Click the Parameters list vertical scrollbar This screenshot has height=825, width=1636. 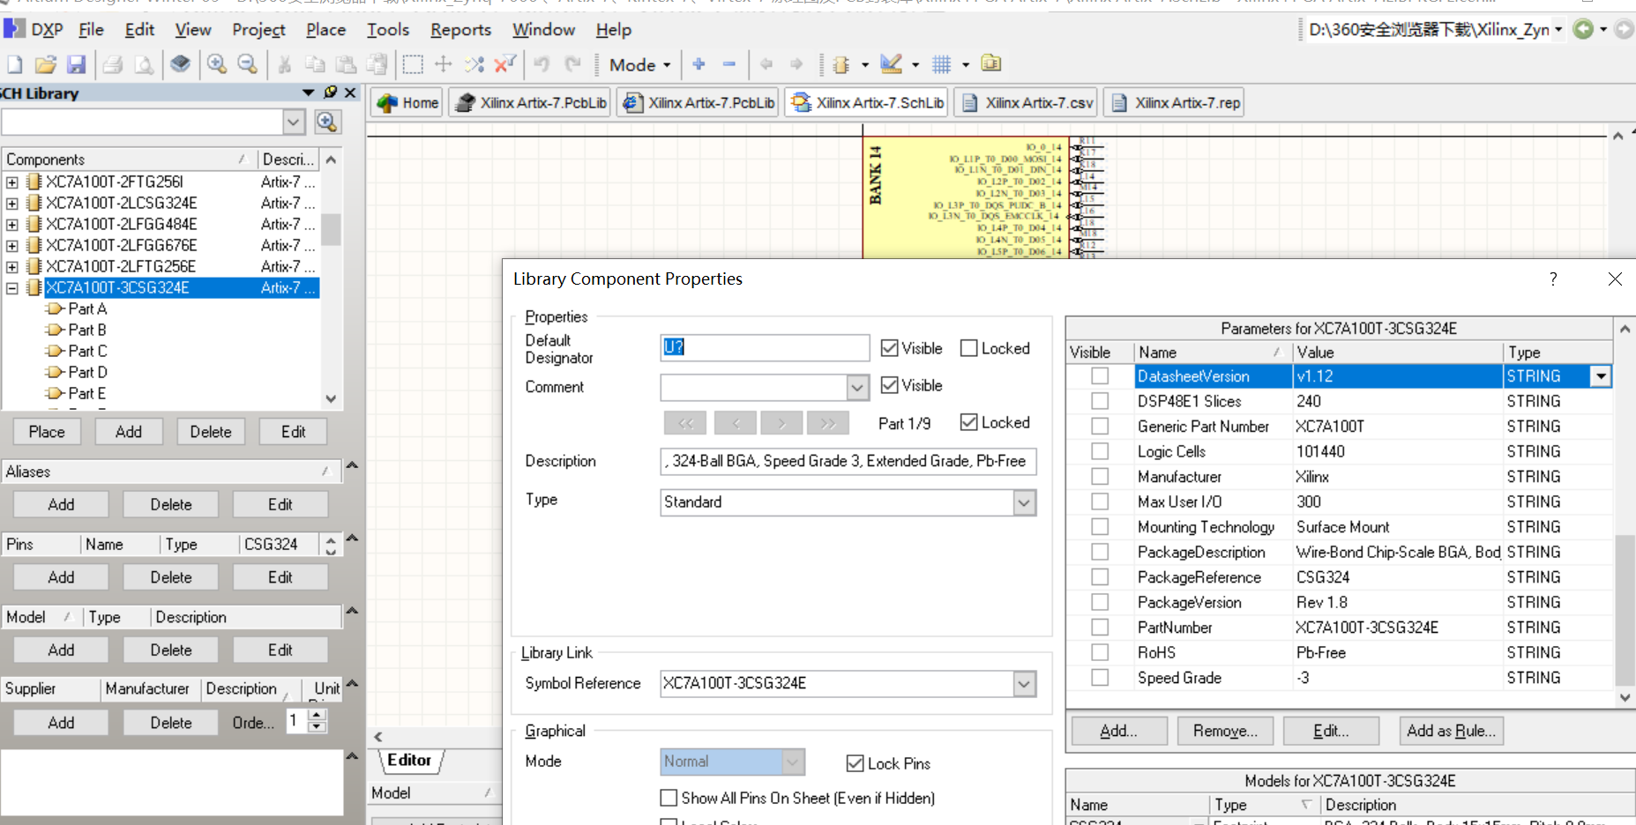[1625, 609]
